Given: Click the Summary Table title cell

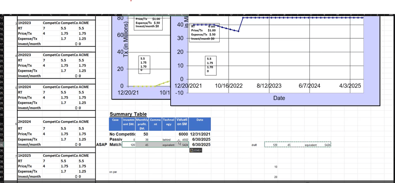Looking at the screenshot, I should (128, 114).
